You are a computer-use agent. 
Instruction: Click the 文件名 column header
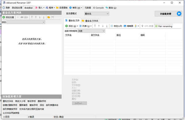(77, 35)
